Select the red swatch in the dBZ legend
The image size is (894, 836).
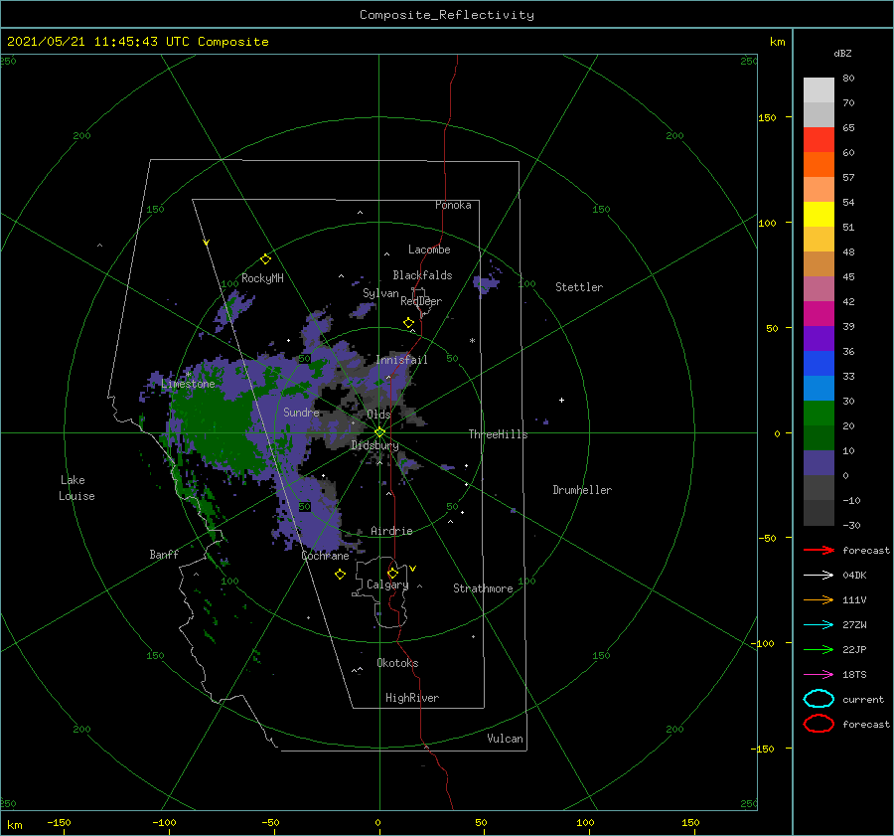pyautogui.click(x=819, y=140)
